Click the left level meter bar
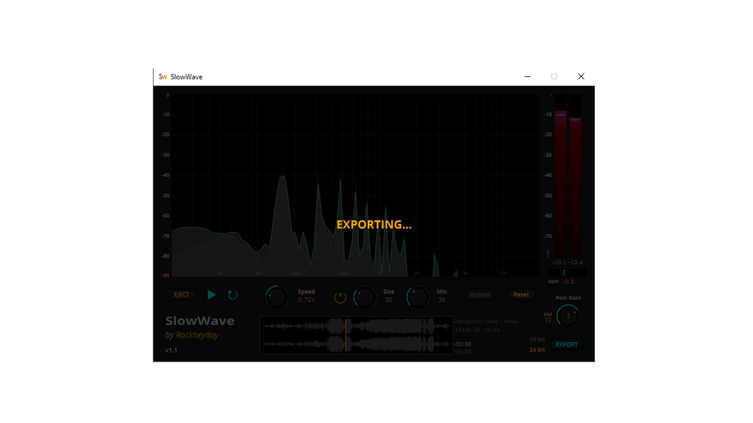The width and height of the screenshot is (753, 423). pos(560,175)
